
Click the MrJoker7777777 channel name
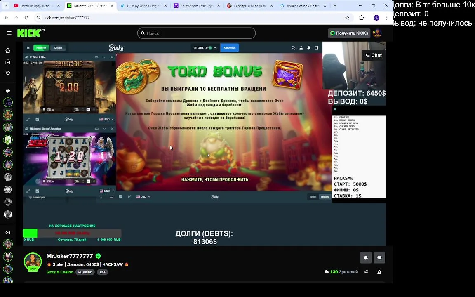click(x=69, y=256)
